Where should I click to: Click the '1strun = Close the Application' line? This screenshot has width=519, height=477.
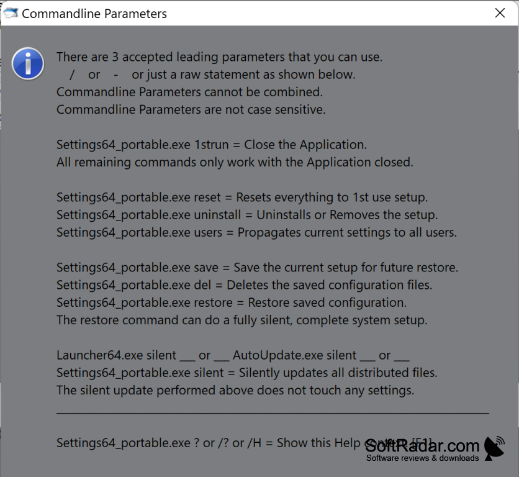(x=212, y=145)
